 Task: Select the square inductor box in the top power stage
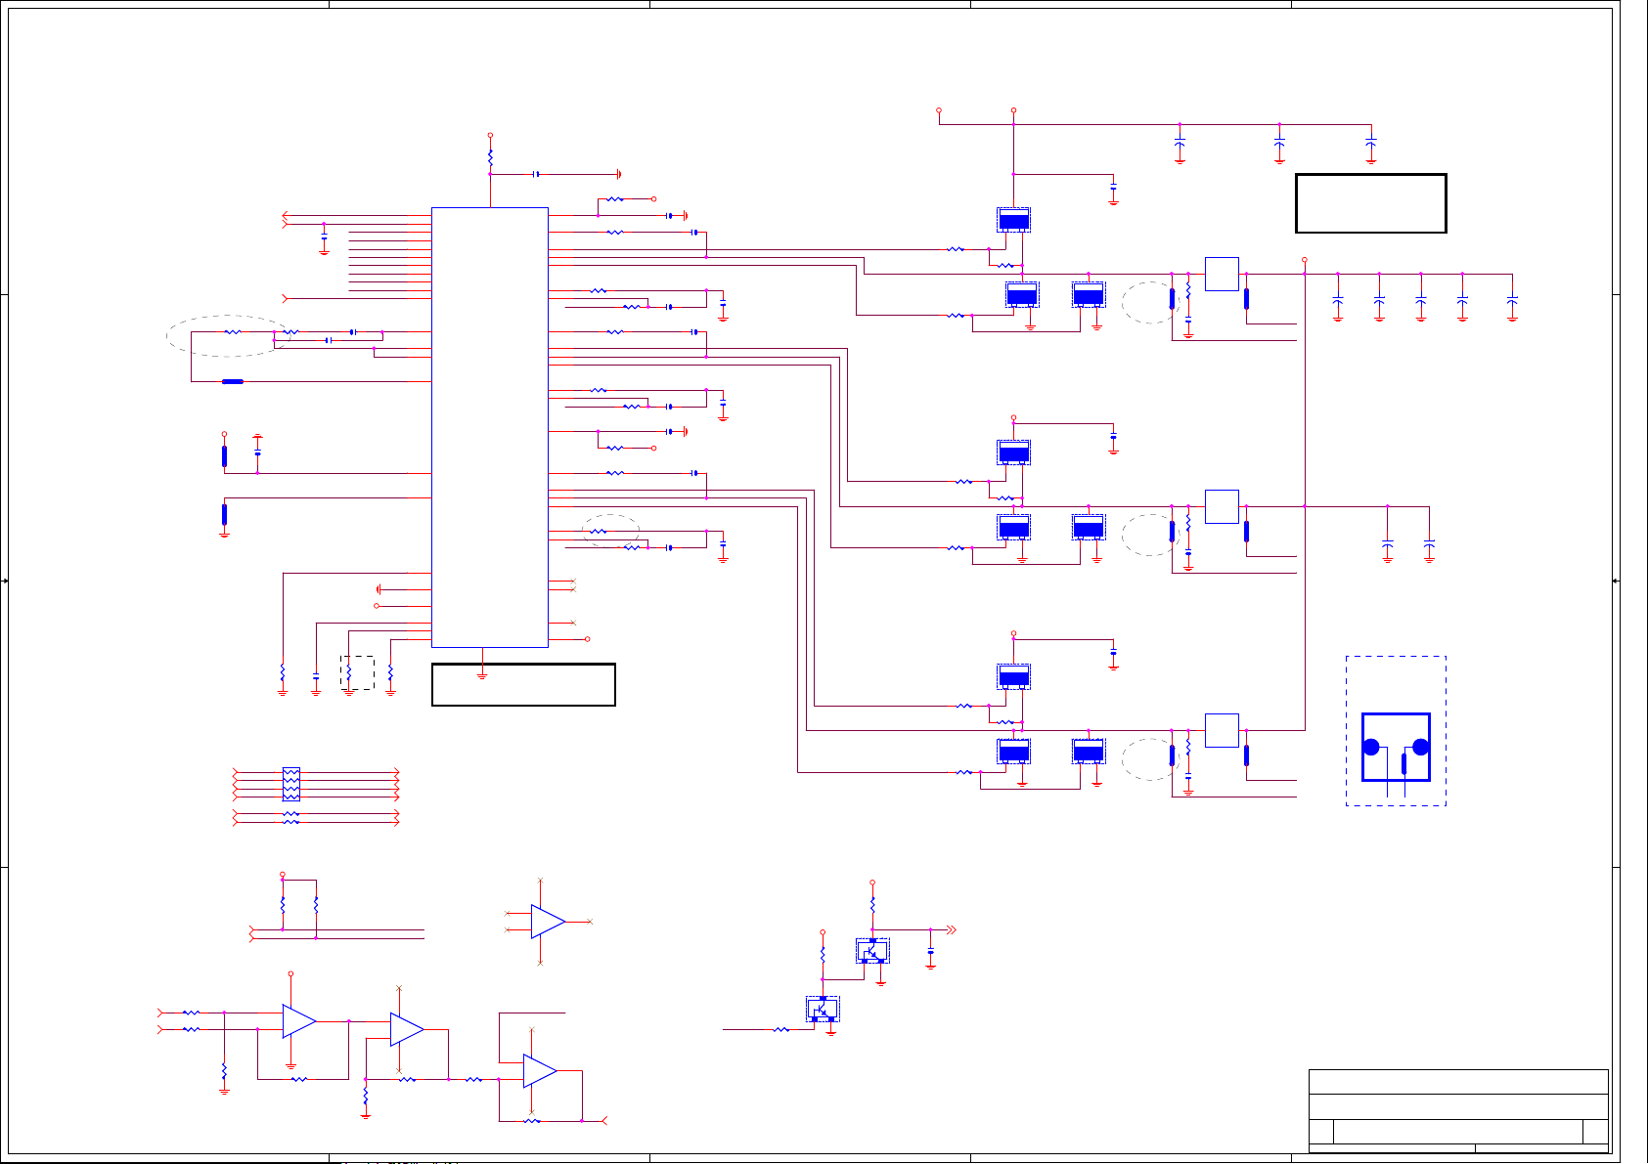tap(1223, 274)
